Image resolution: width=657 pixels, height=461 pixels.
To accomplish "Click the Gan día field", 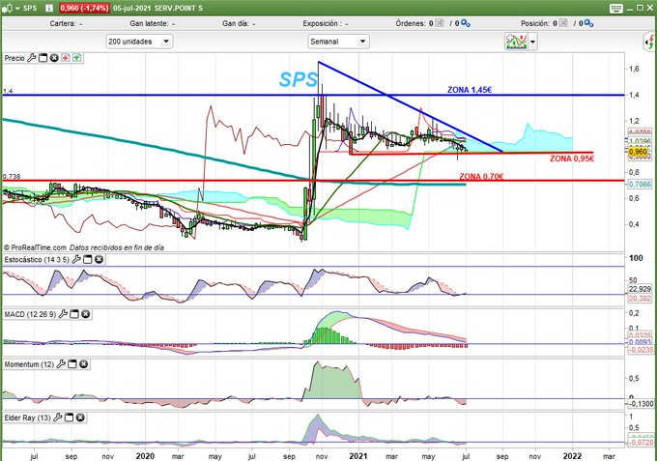I will click(239, 23).
